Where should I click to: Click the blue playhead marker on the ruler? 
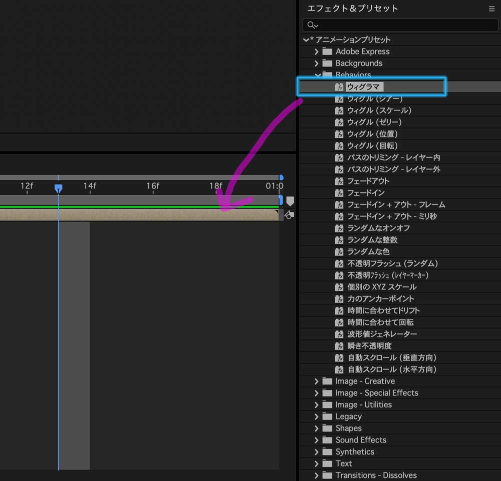pos(59,187)
